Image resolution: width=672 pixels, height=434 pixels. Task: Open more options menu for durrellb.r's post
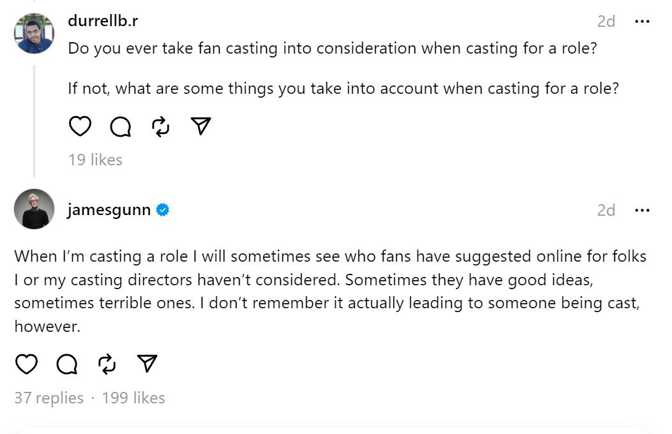coord(641,22)
